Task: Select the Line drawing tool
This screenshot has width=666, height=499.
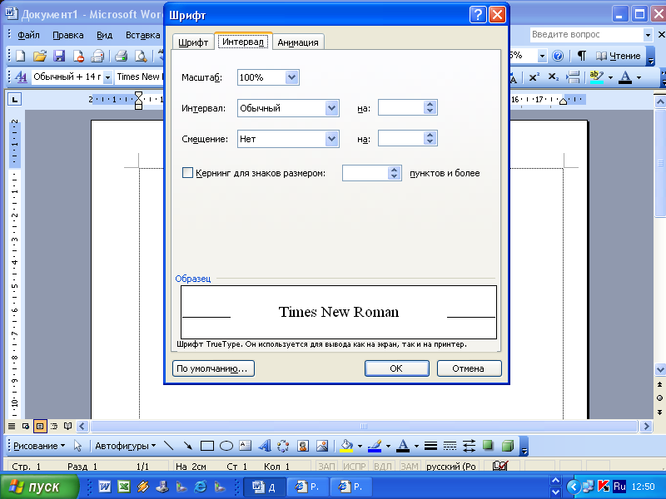Action: 169,446
